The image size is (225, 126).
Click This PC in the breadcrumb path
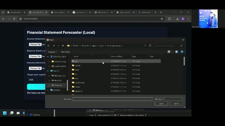76,46
